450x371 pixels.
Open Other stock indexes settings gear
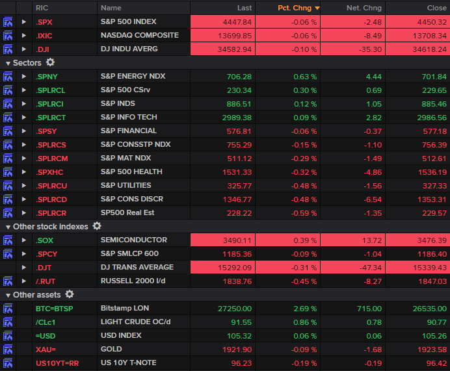(97, 226)
